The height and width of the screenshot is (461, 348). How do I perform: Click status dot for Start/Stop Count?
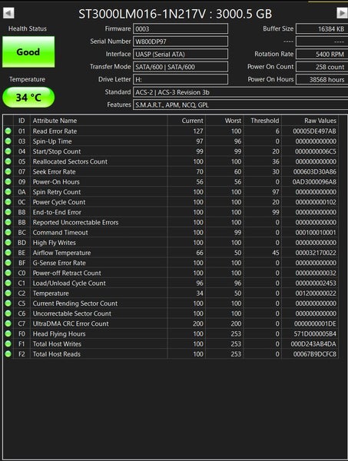(8, 151)
